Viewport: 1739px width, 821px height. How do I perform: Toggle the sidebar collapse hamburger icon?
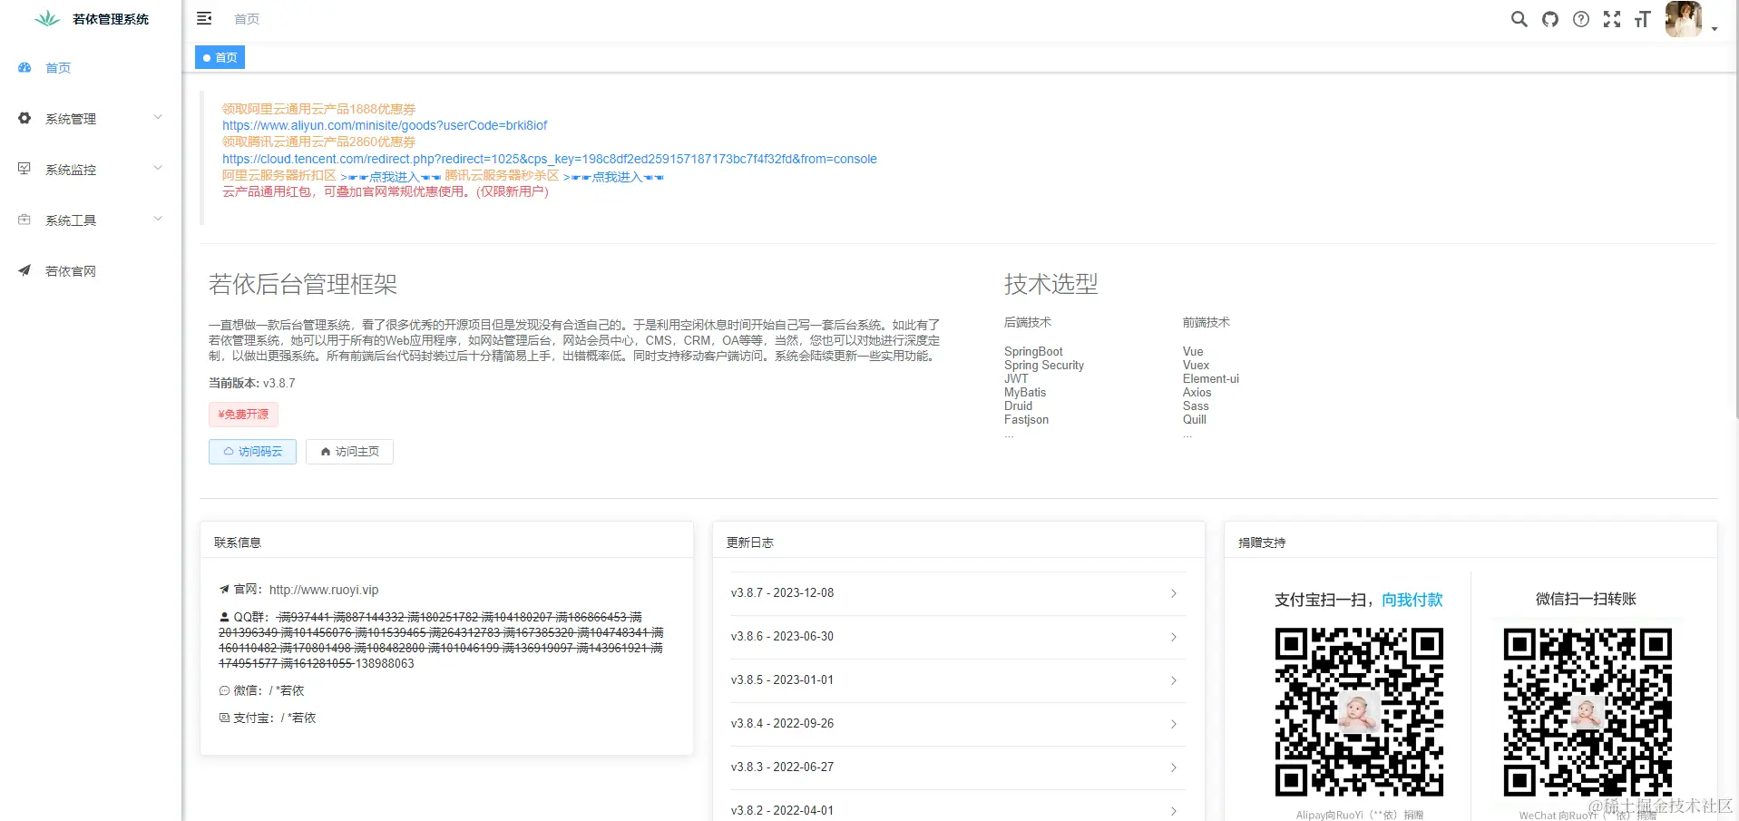click(204, 18)
